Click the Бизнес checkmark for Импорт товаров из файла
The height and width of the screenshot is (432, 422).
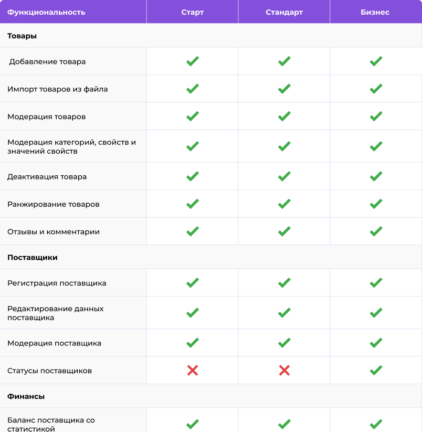(x=376, y=89)
